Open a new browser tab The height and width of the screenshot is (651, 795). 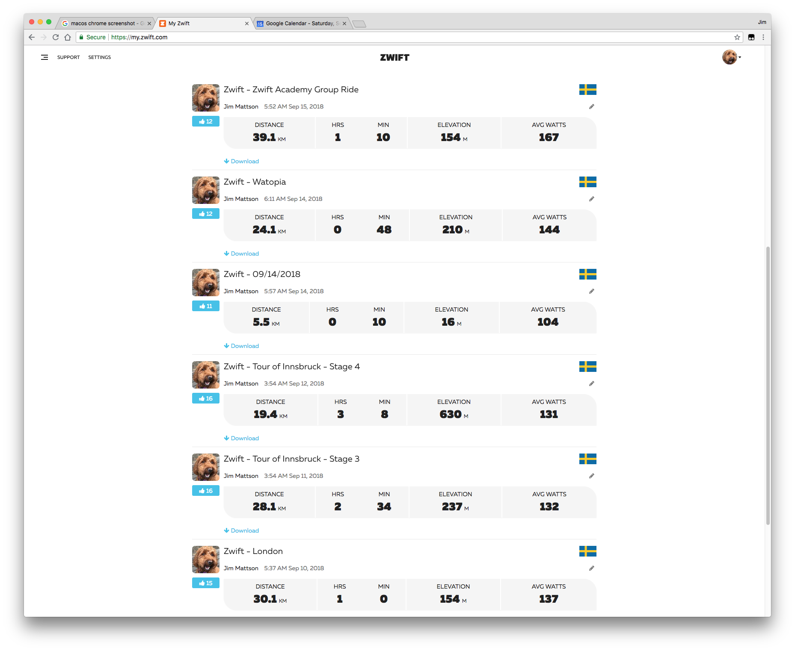click(359, 24)
